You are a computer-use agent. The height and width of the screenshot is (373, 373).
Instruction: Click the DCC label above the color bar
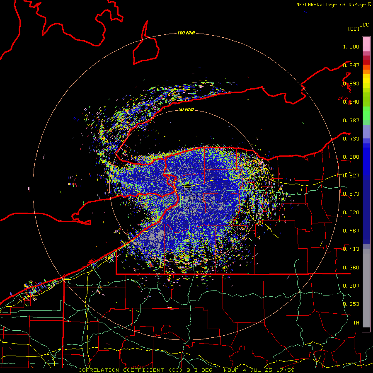[x=364, y=25]
